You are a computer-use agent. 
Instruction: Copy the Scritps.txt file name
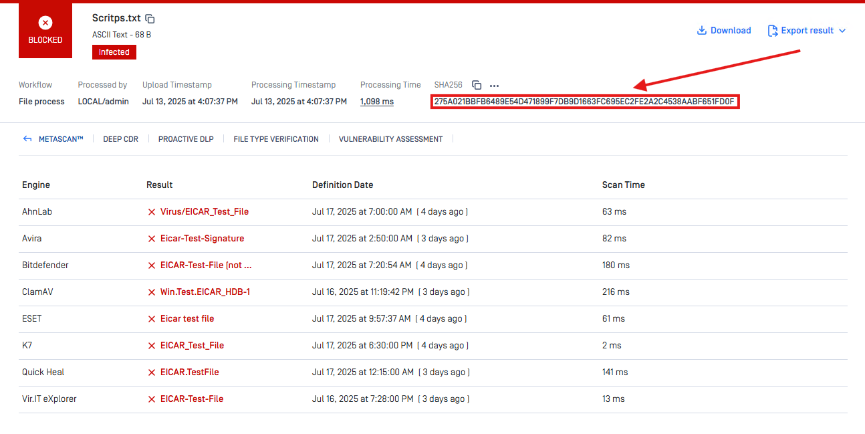click(150, 19)
